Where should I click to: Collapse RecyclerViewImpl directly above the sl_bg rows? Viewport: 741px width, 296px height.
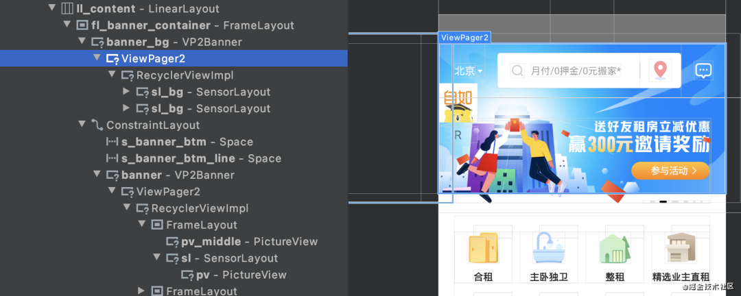click(113, 75)
